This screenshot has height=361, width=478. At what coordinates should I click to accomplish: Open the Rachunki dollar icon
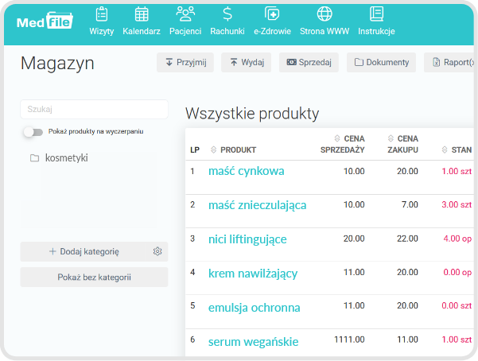tap(227, 14)
